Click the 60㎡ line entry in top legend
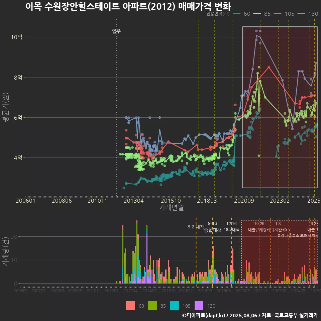Screen dimensions: 321x321 click(242, 14)
